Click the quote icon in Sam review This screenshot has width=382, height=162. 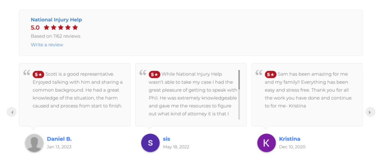[259, 72]
